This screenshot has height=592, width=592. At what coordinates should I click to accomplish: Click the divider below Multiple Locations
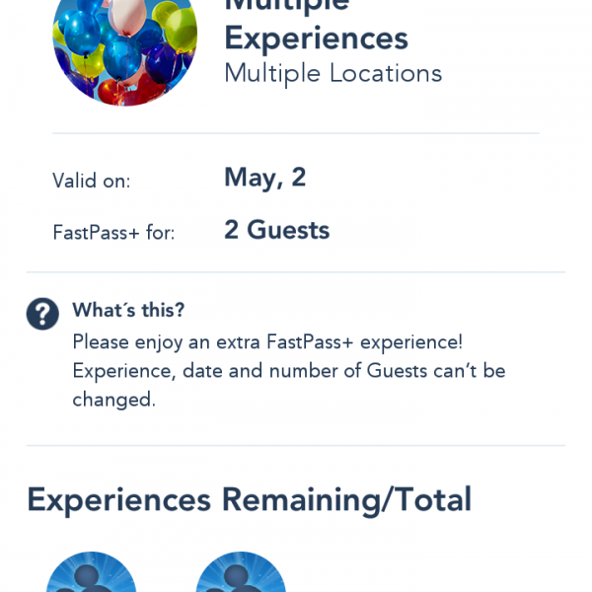point(296,133)
